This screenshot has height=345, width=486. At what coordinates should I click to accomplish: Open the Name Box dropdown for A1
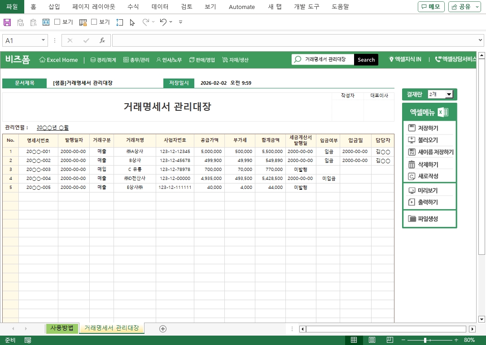(44, 40)
